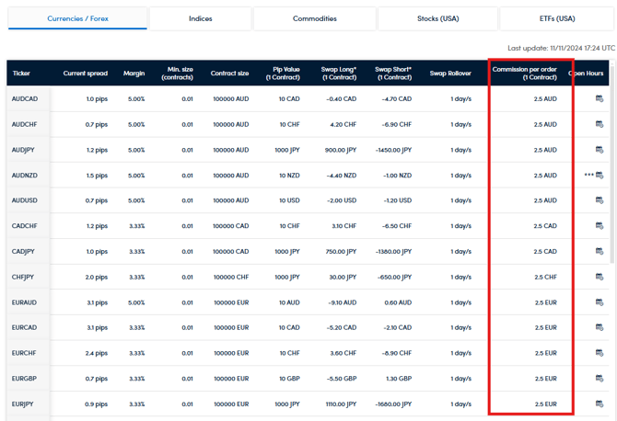The width and height of the screenshot is (617, 421).
Task: Click the Current spread column header
Action: 85,74
